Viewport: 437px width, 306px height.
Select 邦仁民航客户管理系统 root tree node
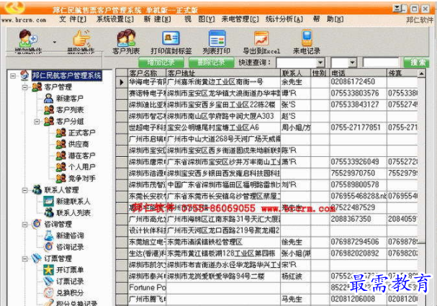point(67,76)
